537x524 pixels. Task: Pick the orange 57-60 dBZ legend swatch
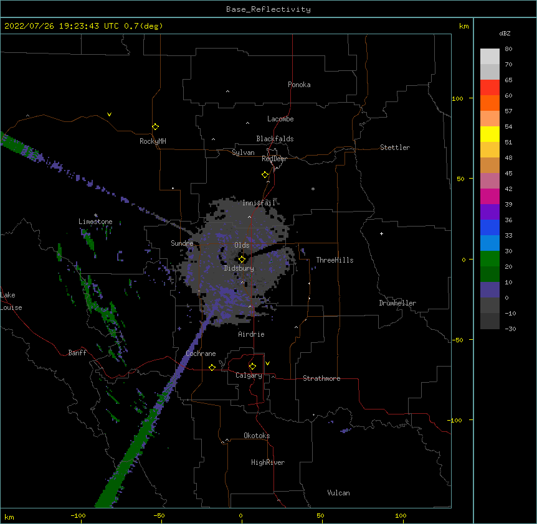coord(490,103)
